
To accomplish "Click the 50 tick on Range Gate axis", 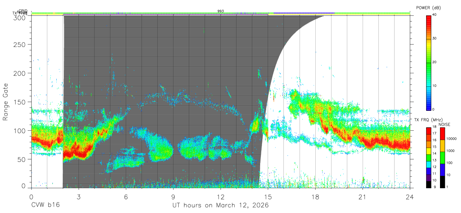I will click(22, 159).
